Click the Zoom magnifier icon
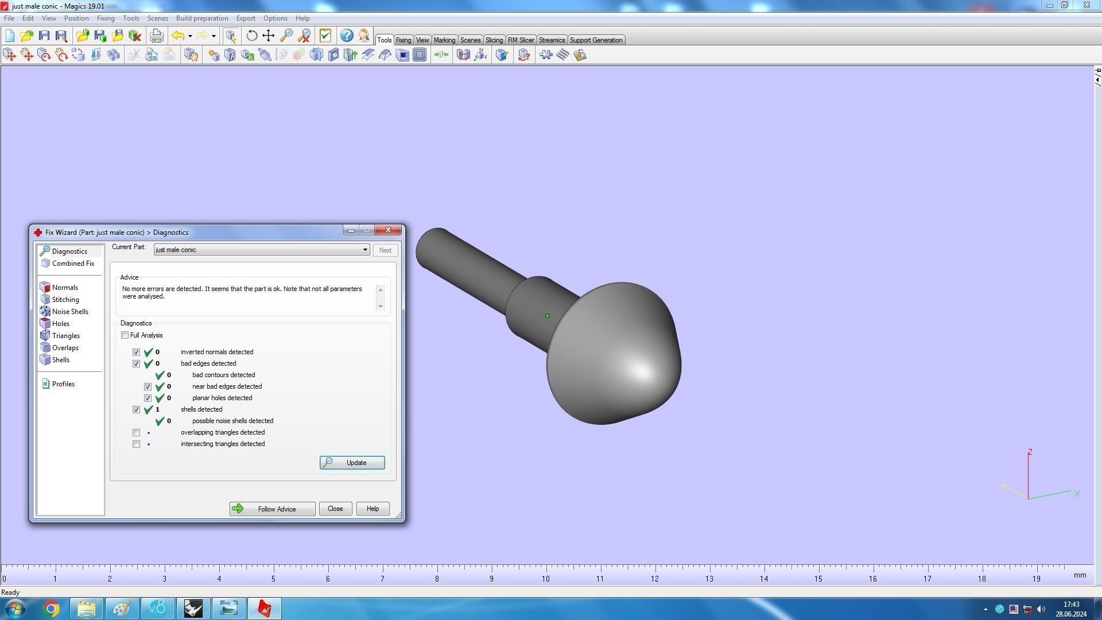1102x620 pixels. click(286, 36)
